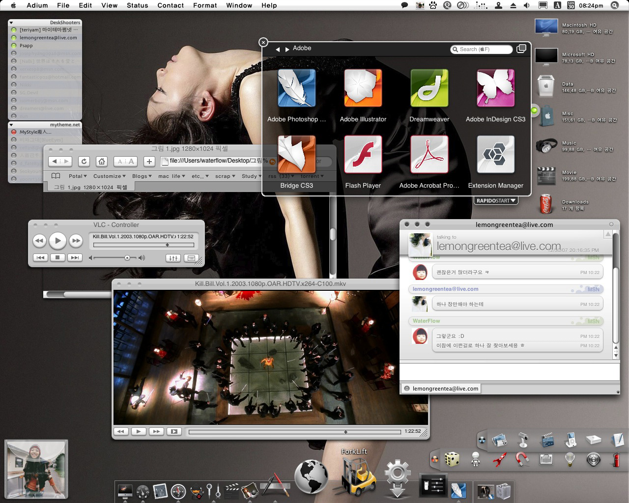Image resolution: width=629 pixels, height=503 pixels.
Task: Open the bookmarks book icon in Safari
Action: pos(56,176)
